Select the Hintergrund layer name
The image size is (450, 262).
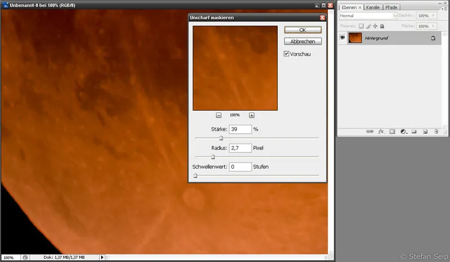[x=376, y=38]
